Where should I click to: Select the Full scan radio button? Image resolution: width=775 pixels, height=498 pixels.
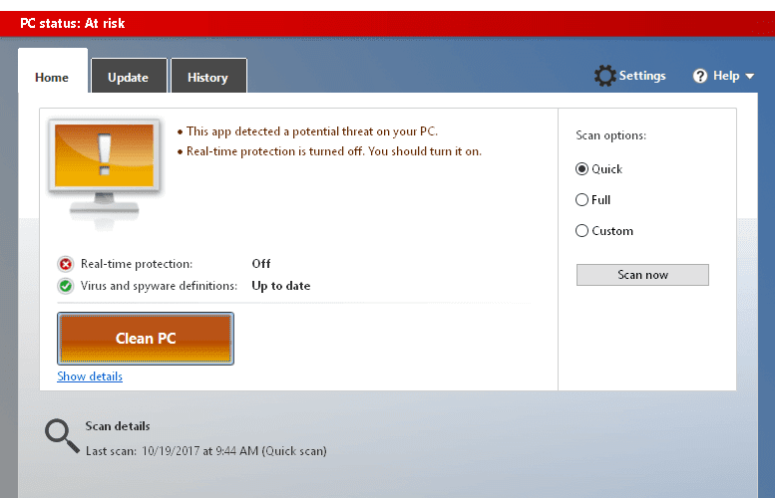coord(581,200)
